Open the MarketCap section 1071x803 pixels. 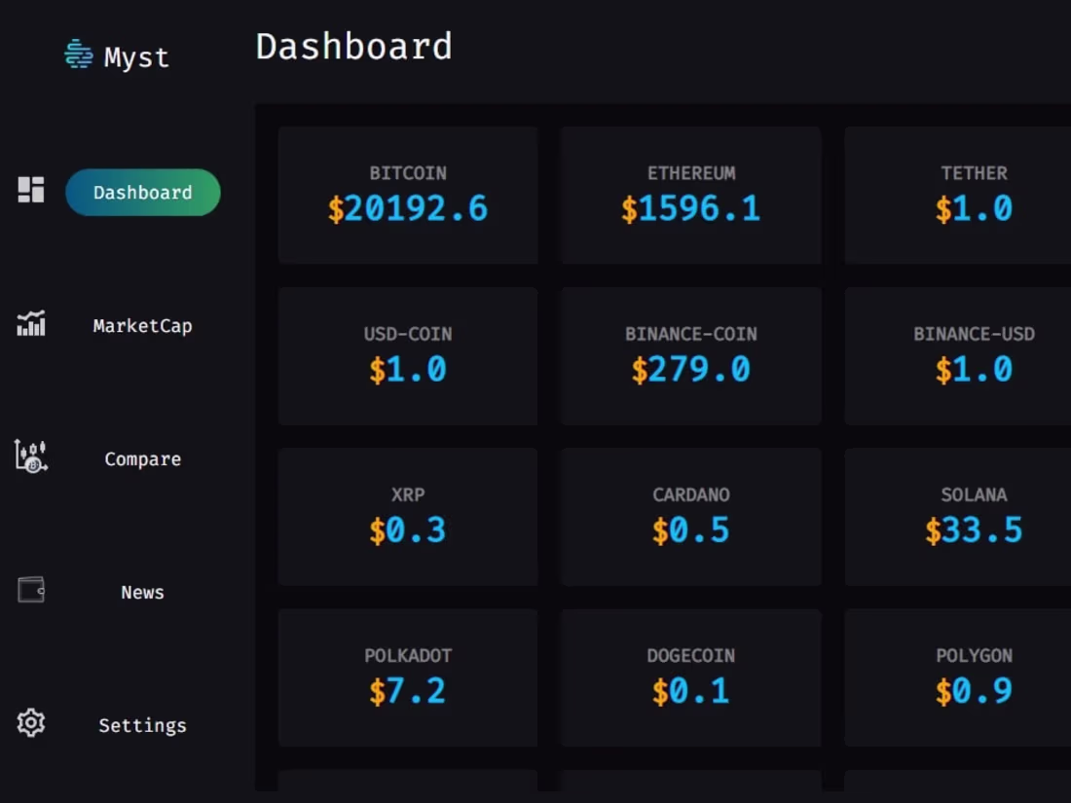pyautogui.click(x=142, y=325)
